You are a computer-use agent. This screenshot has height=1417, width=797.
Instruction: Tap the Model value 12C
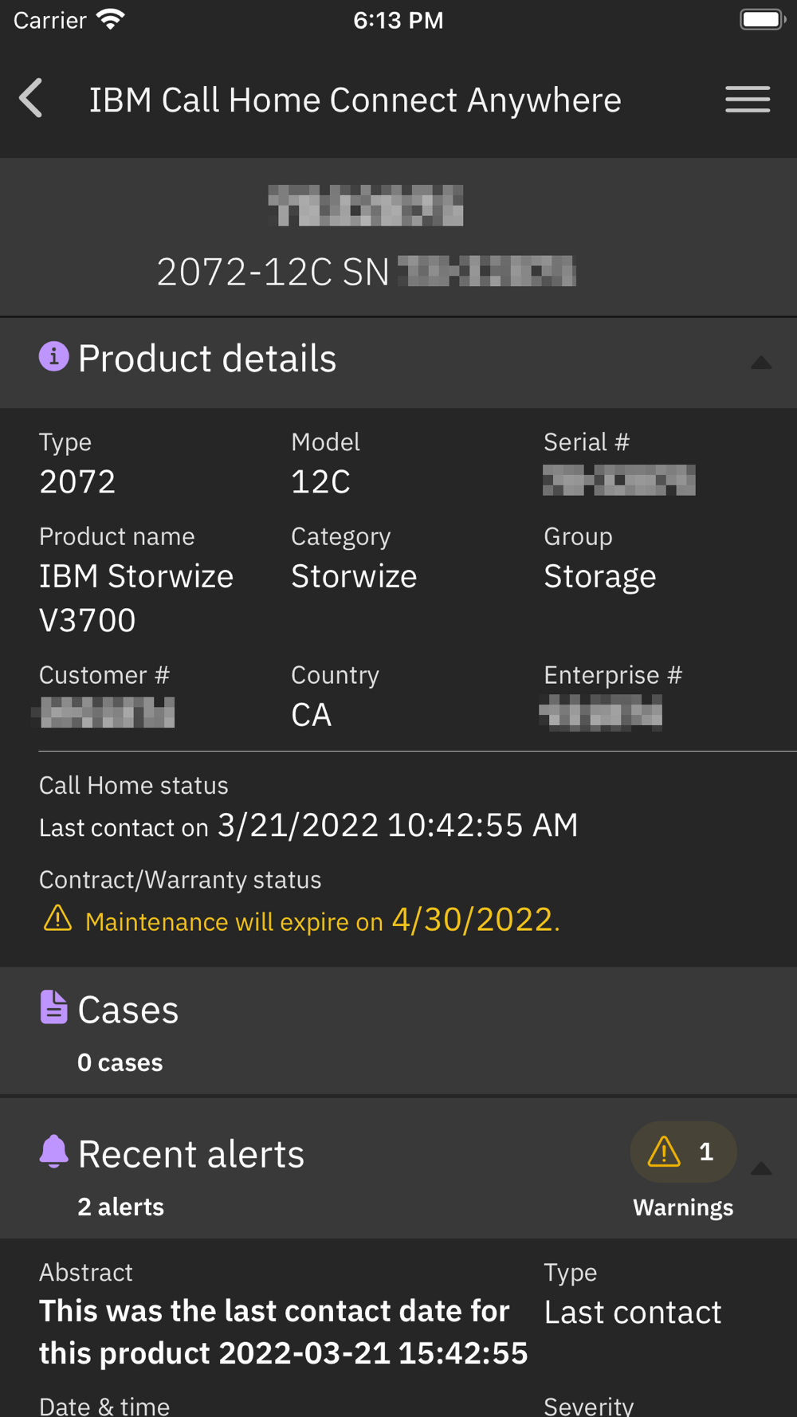(x=320, y=481)
